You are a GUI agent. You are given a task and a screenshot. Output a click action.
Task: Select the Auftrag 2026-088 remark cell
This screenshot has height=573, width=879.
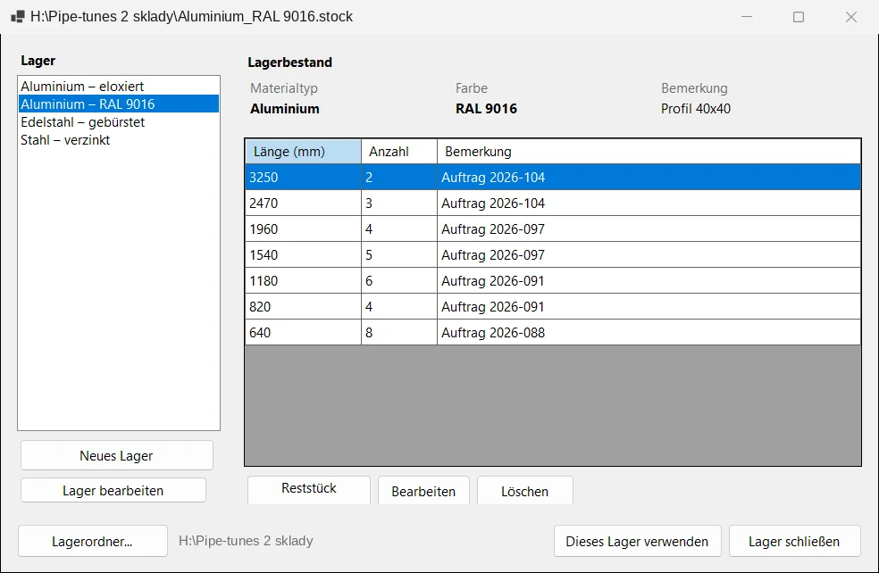tap(649, 332)
